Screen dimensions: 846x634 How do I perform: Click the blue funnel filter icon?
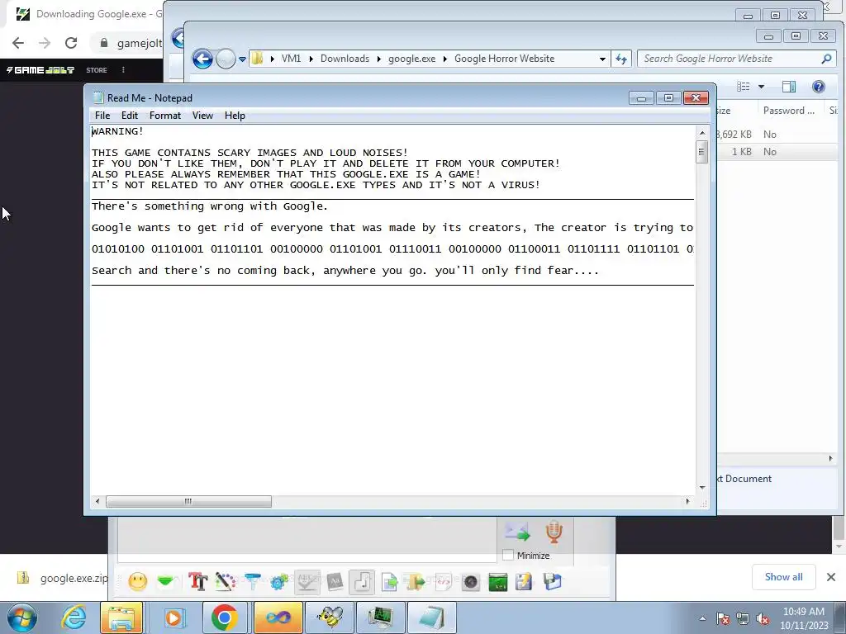click(x=252, y=582)
